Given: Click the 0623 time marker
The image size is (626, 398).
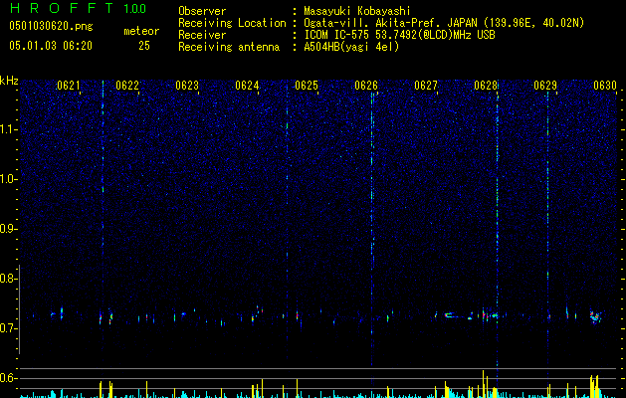Looking at the screenshot, I should pyautogui.click(x=187, y=86).
